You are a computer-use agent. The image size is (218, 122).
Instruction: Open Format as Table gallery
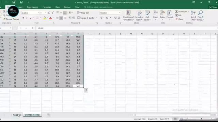coord(139,16)
